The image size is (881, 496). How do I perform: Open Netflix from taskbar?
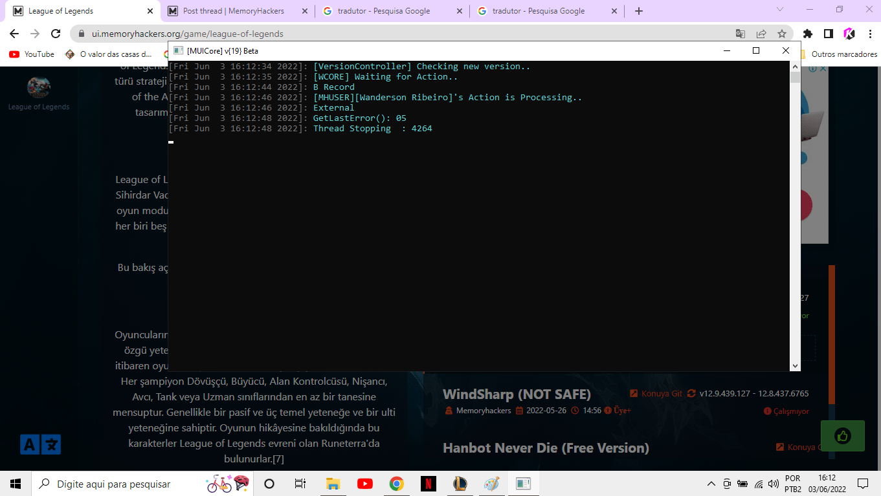[x=428, y=484]
